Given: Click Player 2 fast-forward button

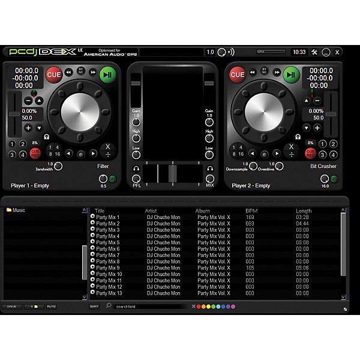Looking at the screenshot, I should coord(277,73).
